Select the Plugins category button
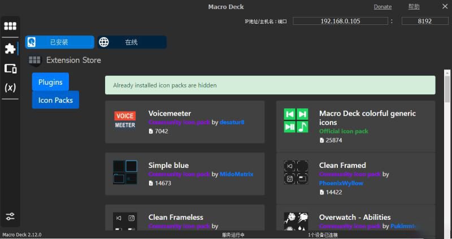 pyautogui.click(x=50, y=82)
